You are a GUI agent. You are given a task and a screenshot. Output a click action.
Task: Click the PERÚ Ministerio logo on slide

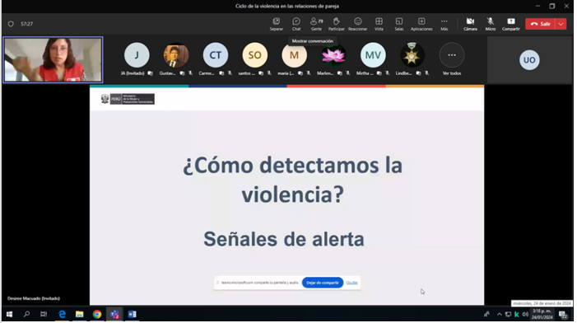click(x=128, y=100)
